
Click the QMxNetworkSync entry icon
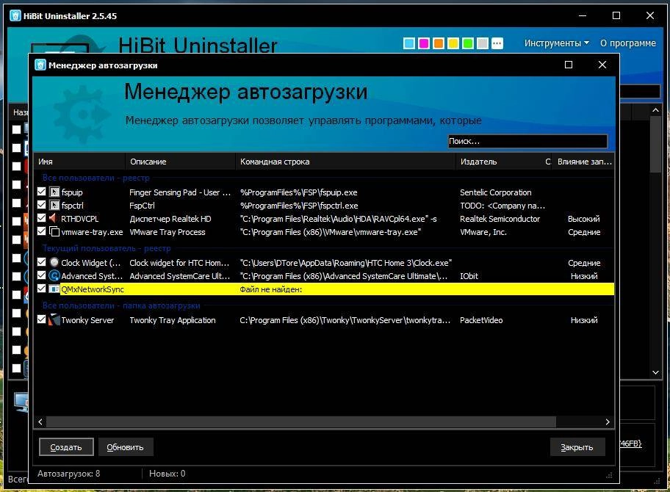click(54, 289)
